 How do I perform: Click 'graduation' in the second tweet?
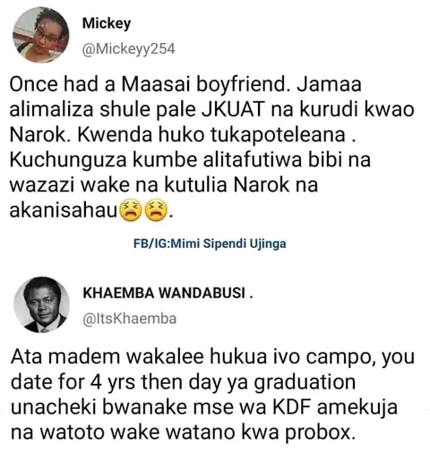[x=305, y=382]
